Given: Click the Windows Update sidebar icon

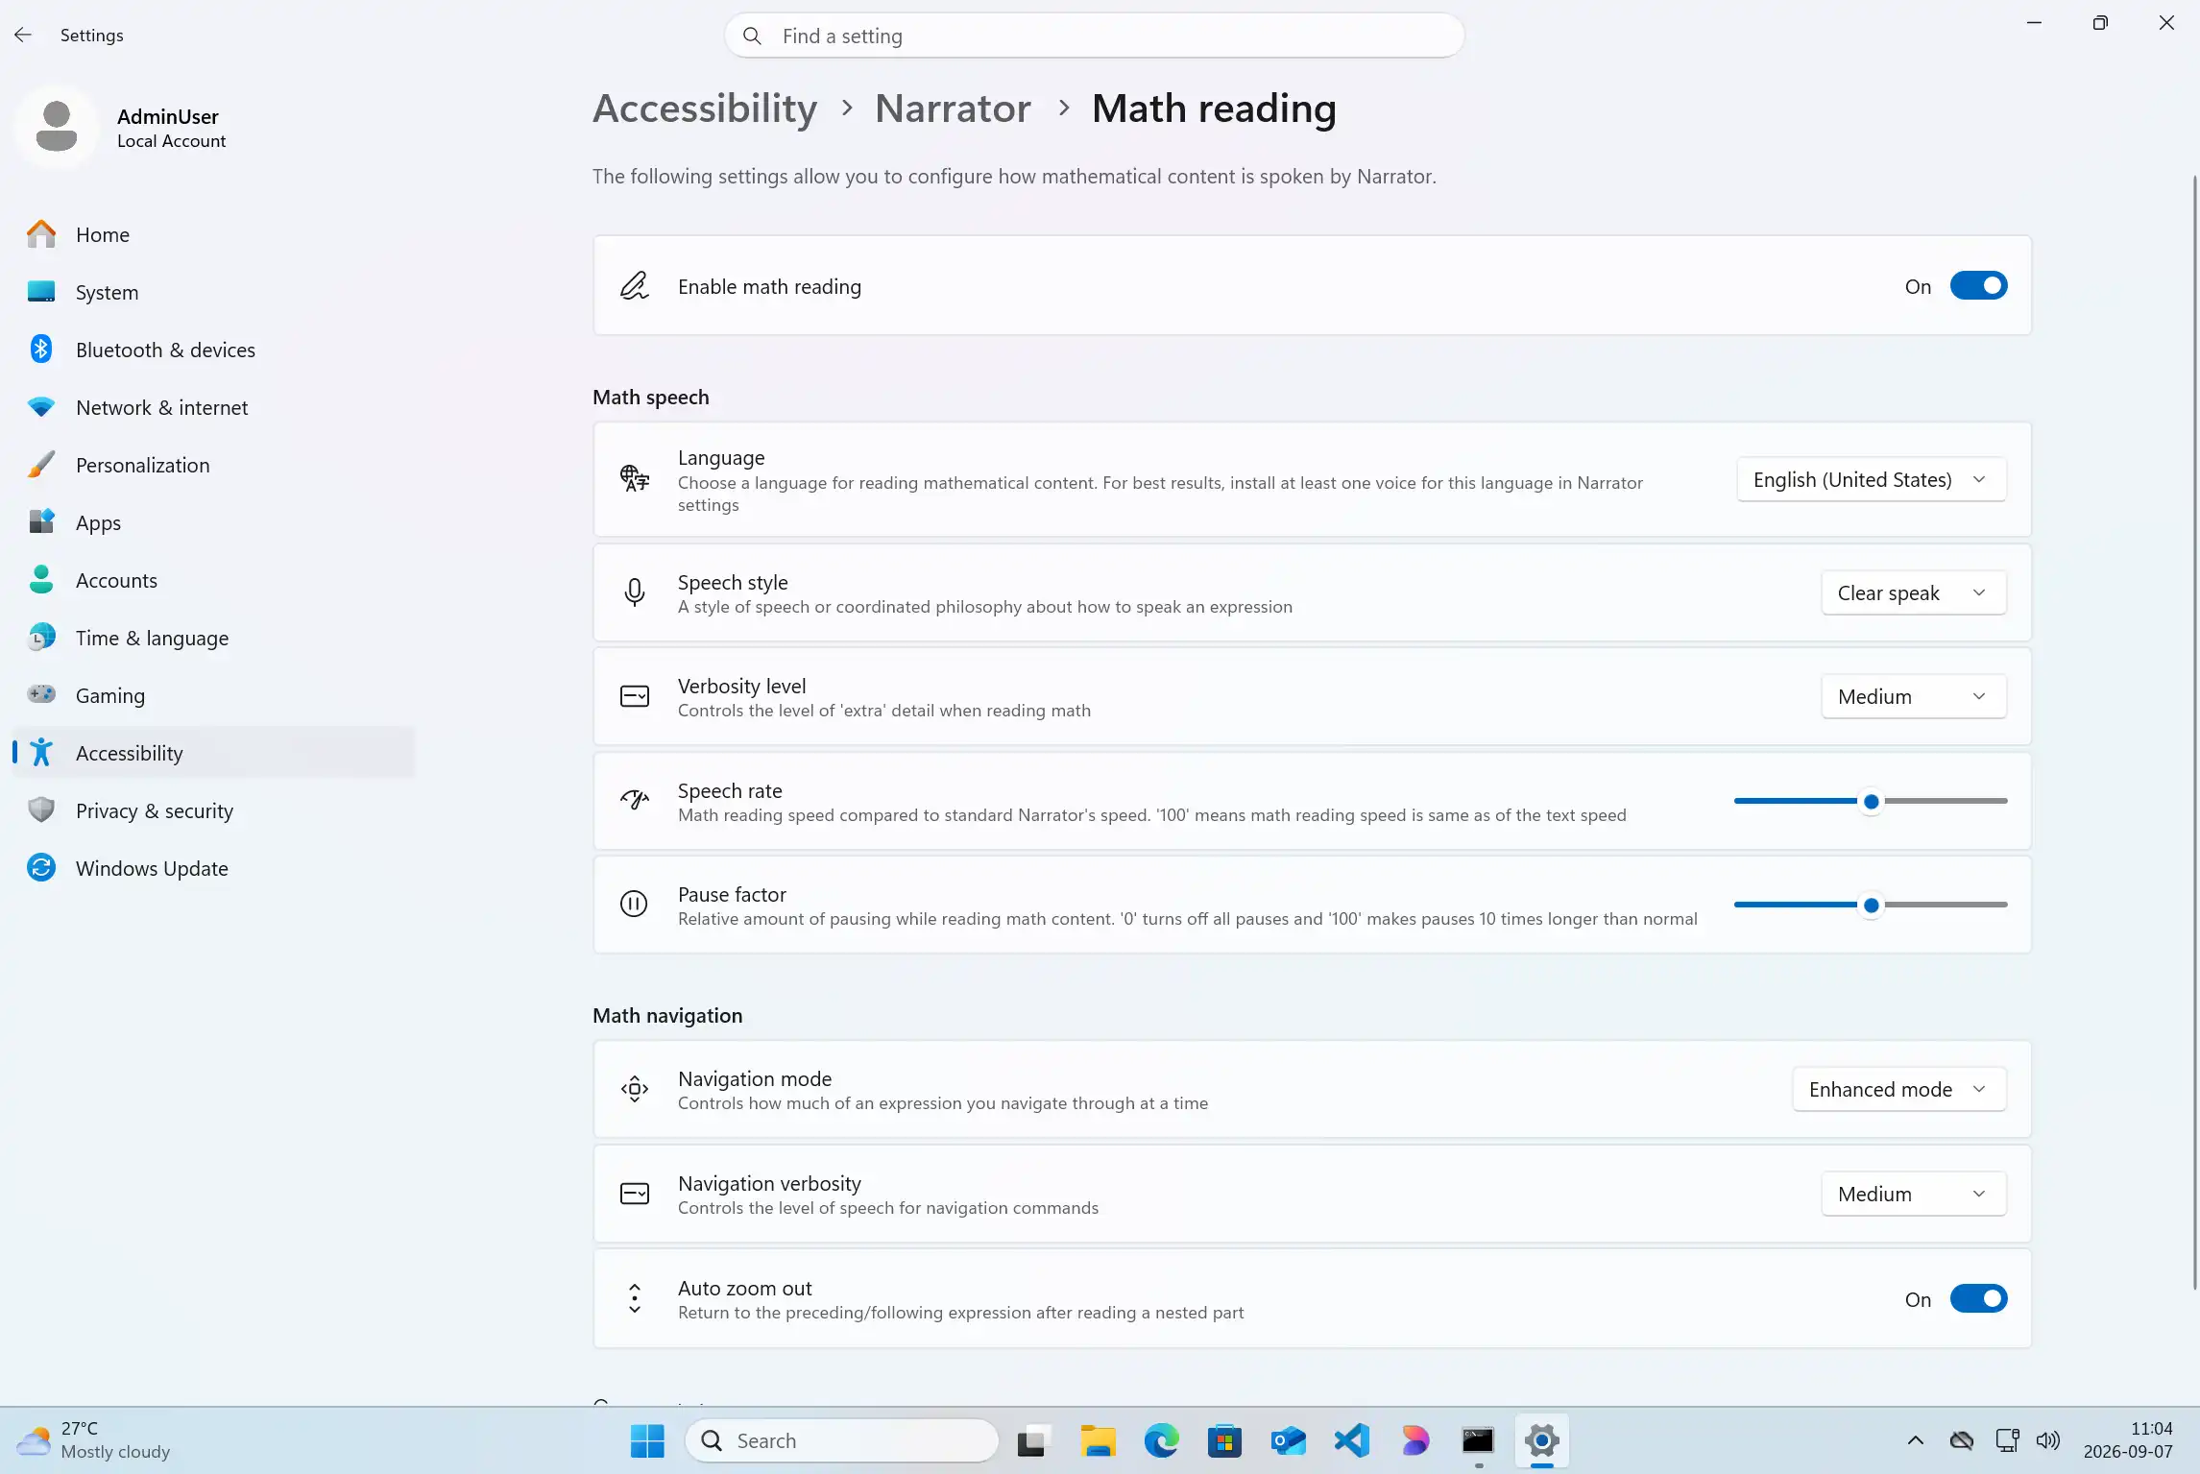Looking at the screenshot, I should [x=40, y=868].
